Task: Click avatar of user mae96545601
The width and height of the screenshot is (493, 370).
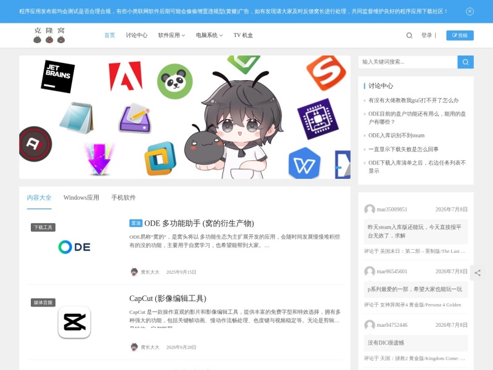Action: tap(369, 271)
